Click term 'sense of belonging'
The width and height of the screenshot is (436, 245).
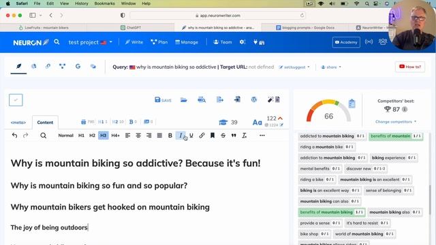coord(388,191)
